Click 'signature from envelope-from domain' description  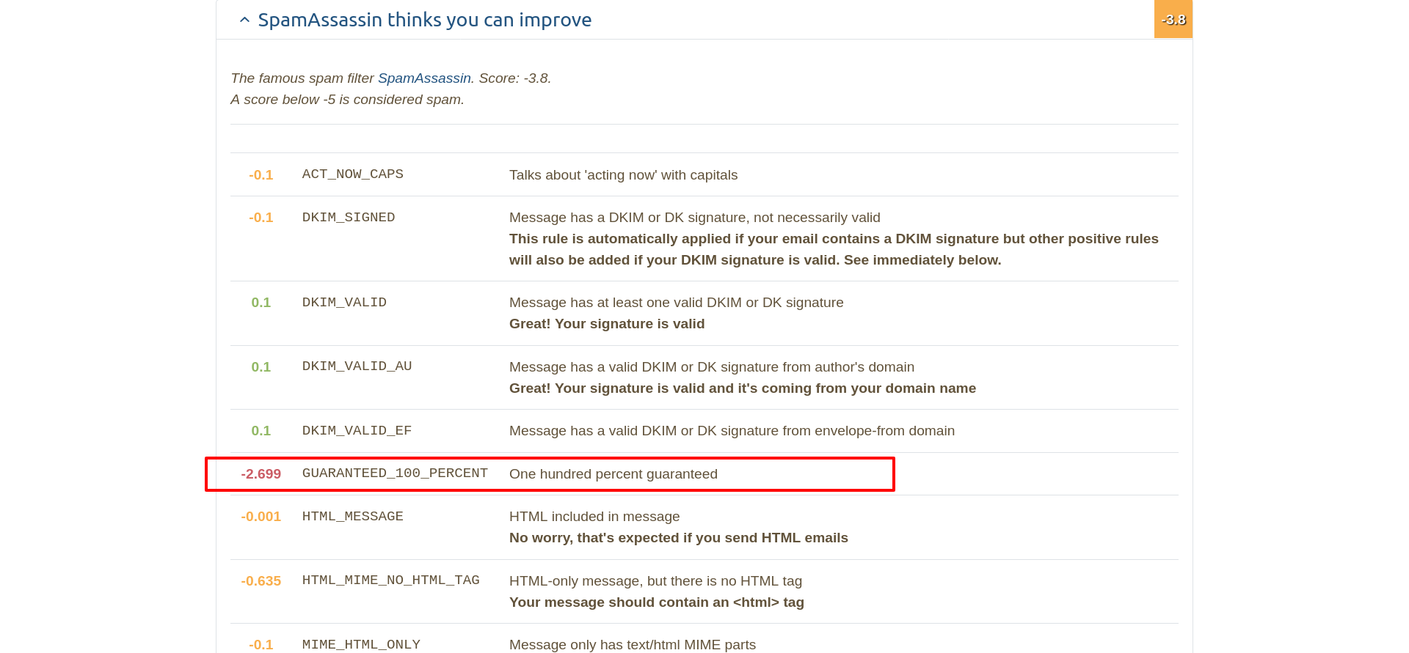(732, 431)
